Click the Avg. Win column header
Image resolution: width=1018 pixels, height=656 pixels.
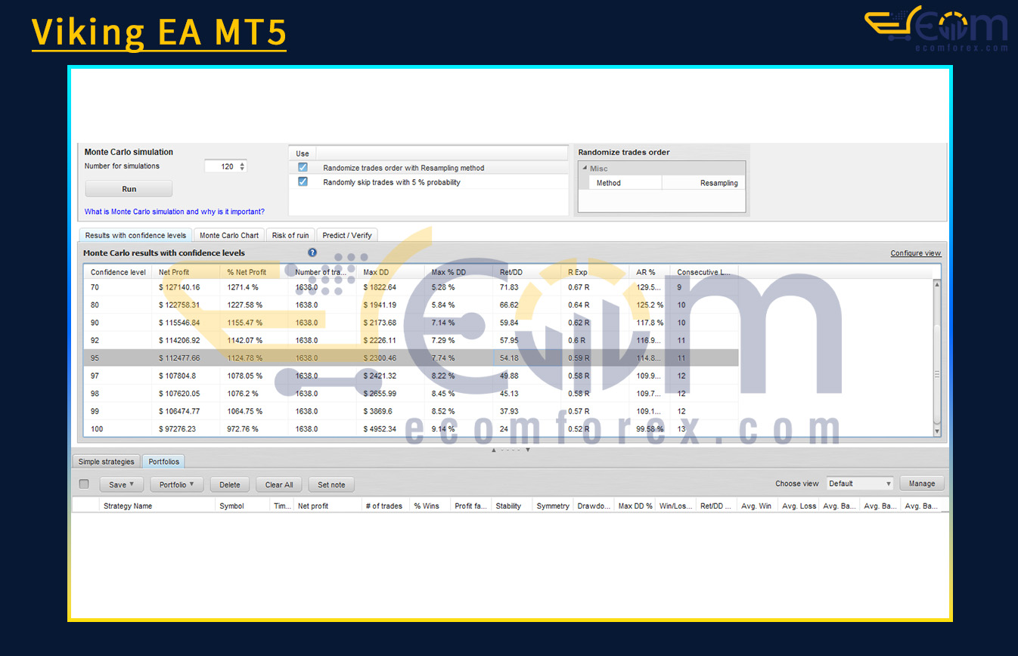(756, 506)
